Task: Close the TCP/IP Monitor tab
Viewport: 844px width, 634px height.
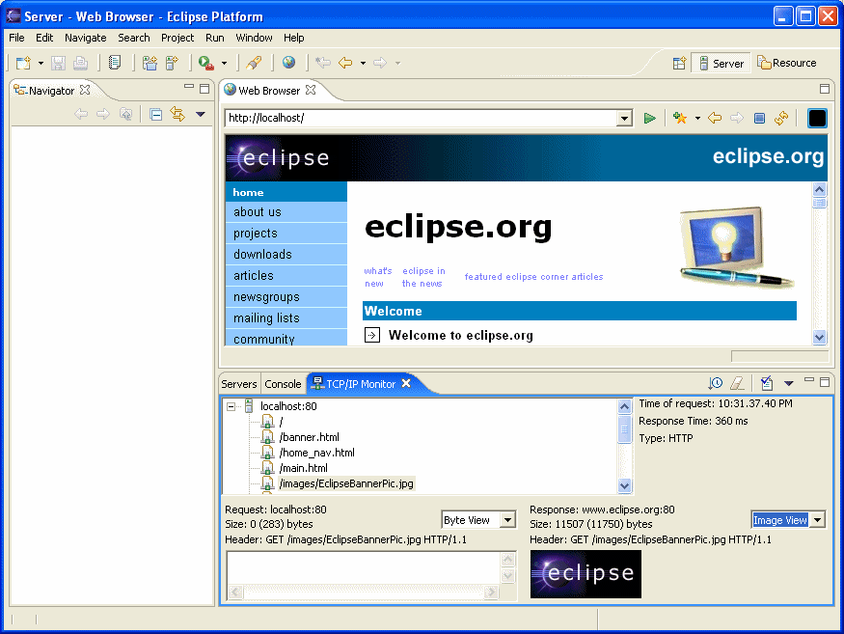Action: tap(406, 383)
